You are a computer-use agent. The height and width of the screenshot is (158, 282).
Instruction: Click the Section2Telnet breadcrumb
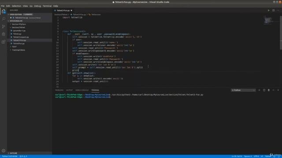click(61, 14)
